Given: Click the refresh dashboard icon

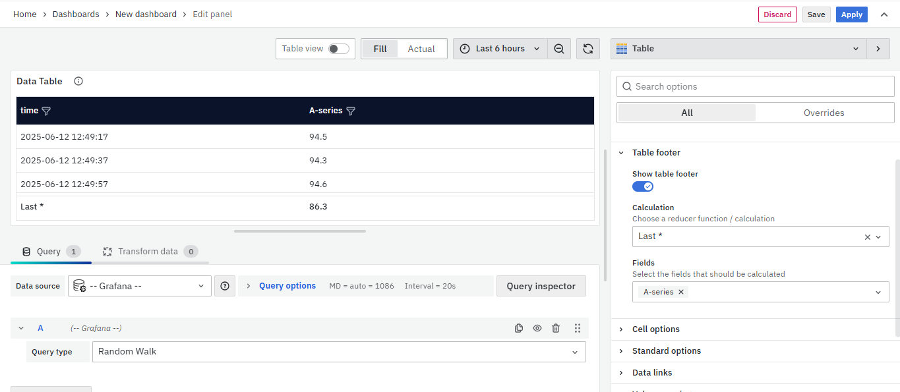Looking at the screenshot, I should pyautogui.click(x=587, y=49).
